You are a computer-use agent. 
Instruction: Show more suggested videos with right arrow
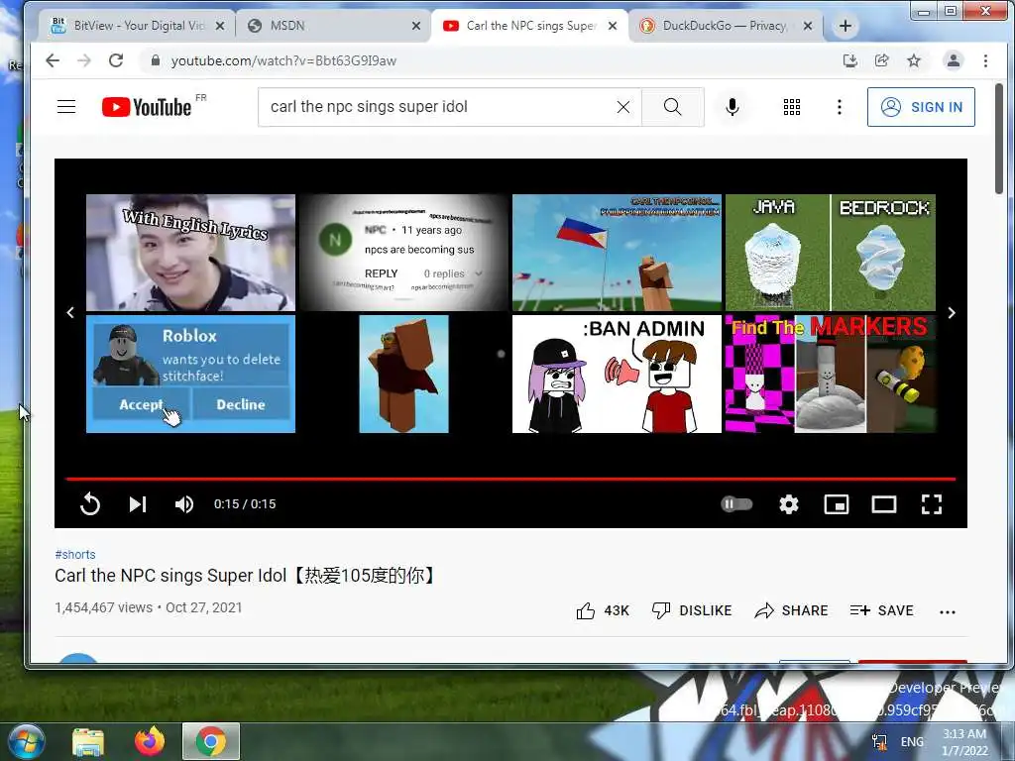[951, 312]
